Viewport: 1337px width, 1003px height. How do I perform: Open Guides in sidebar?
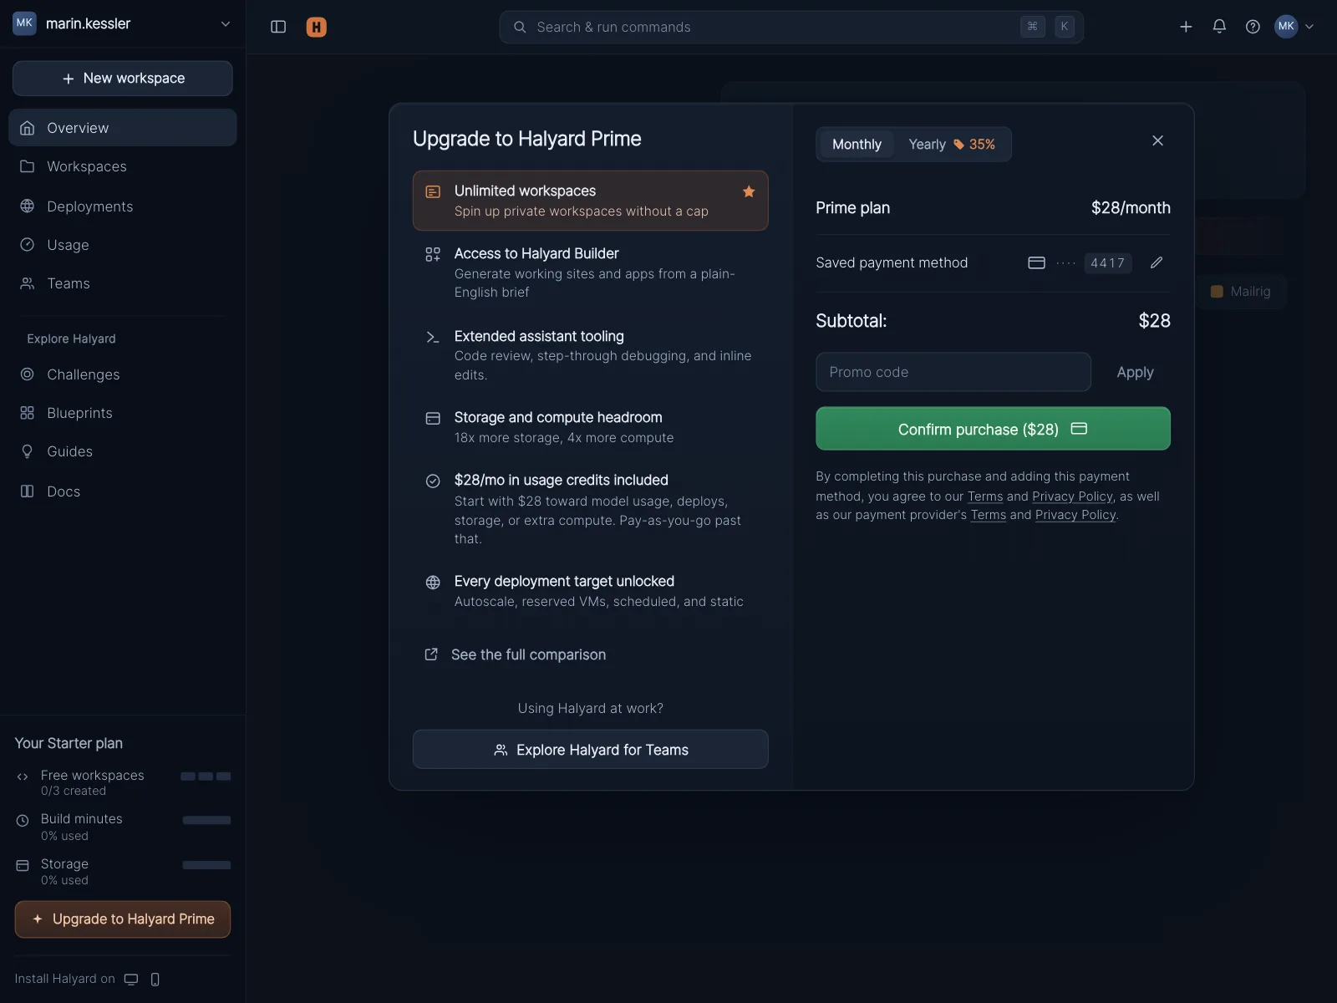pyautogui.click(x=123, y=451)
